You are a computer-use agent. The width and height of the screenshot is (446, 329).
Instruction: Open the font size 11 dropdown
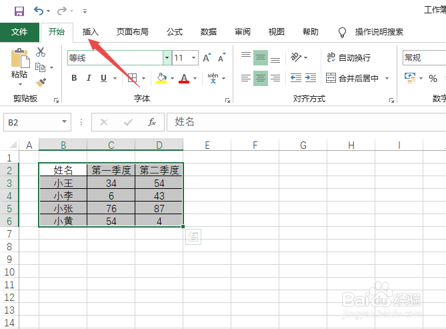(193, 58)
